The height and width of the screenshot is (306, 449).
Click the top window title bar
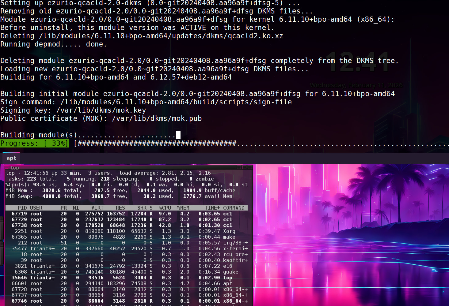[x=123, y=167]
